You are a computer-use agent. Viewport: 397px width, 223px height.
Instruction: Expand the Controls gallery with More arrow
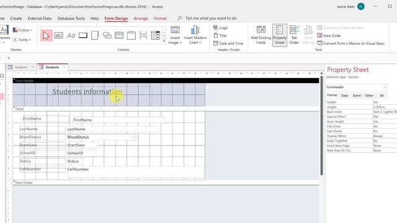point(164,42)
